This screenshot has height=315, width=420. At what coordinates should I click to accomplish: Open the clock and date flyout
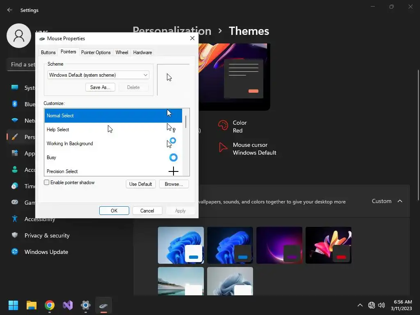coord(401,305)
